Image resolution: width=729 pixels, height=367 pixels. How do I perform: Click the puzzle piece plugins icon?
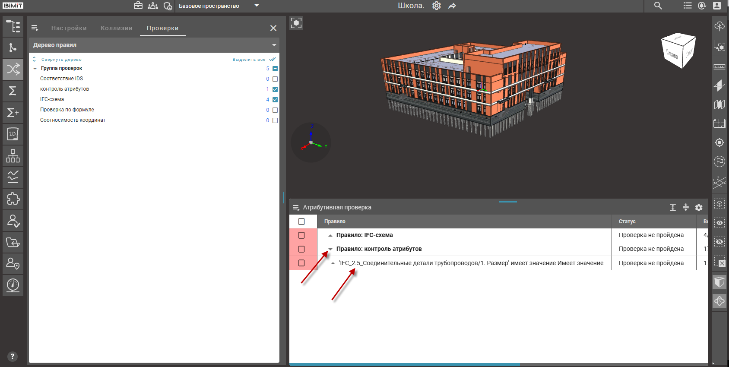pos(13,199)
